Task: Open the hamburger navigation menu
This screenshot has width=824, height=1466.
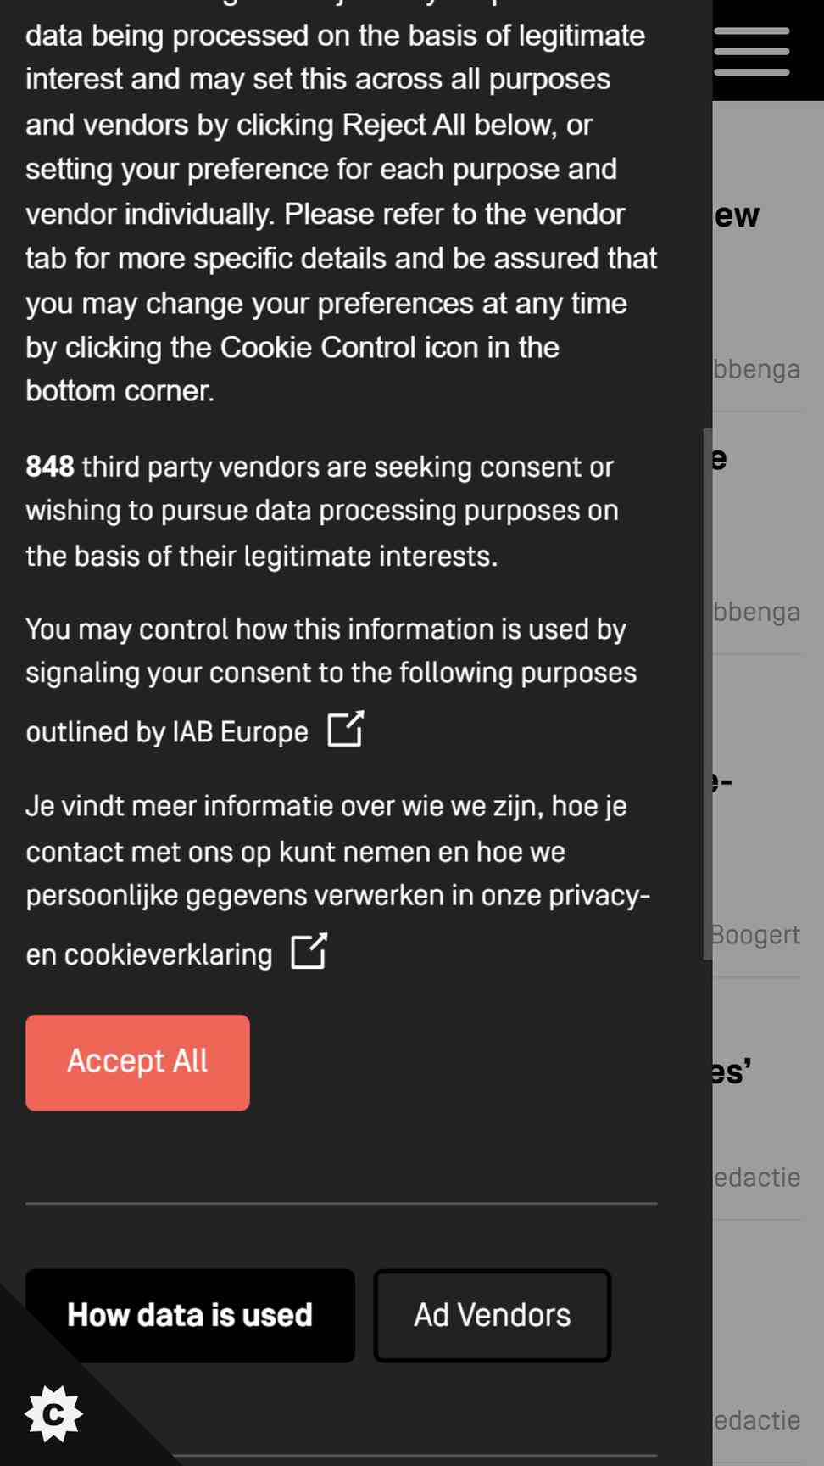Action: point(751,51)
